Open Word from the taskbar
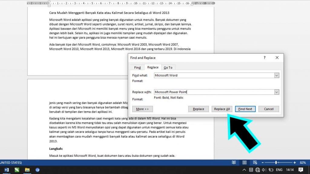310x174 pixels. pyautogui.click(x=7, y=170)
